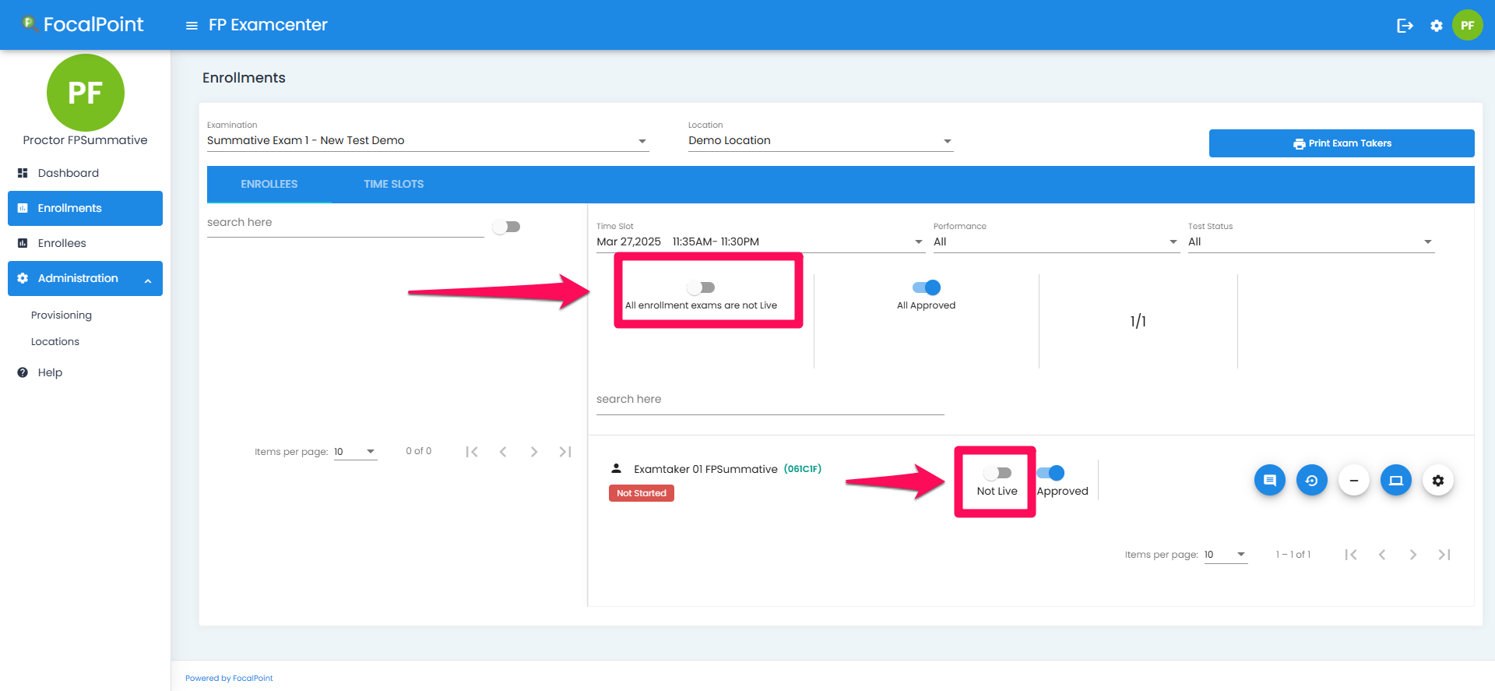Image resolution: width=1495 pixels, height=691 pixels.
Task: Open the Location dropdown
Action: coord(821,141)
